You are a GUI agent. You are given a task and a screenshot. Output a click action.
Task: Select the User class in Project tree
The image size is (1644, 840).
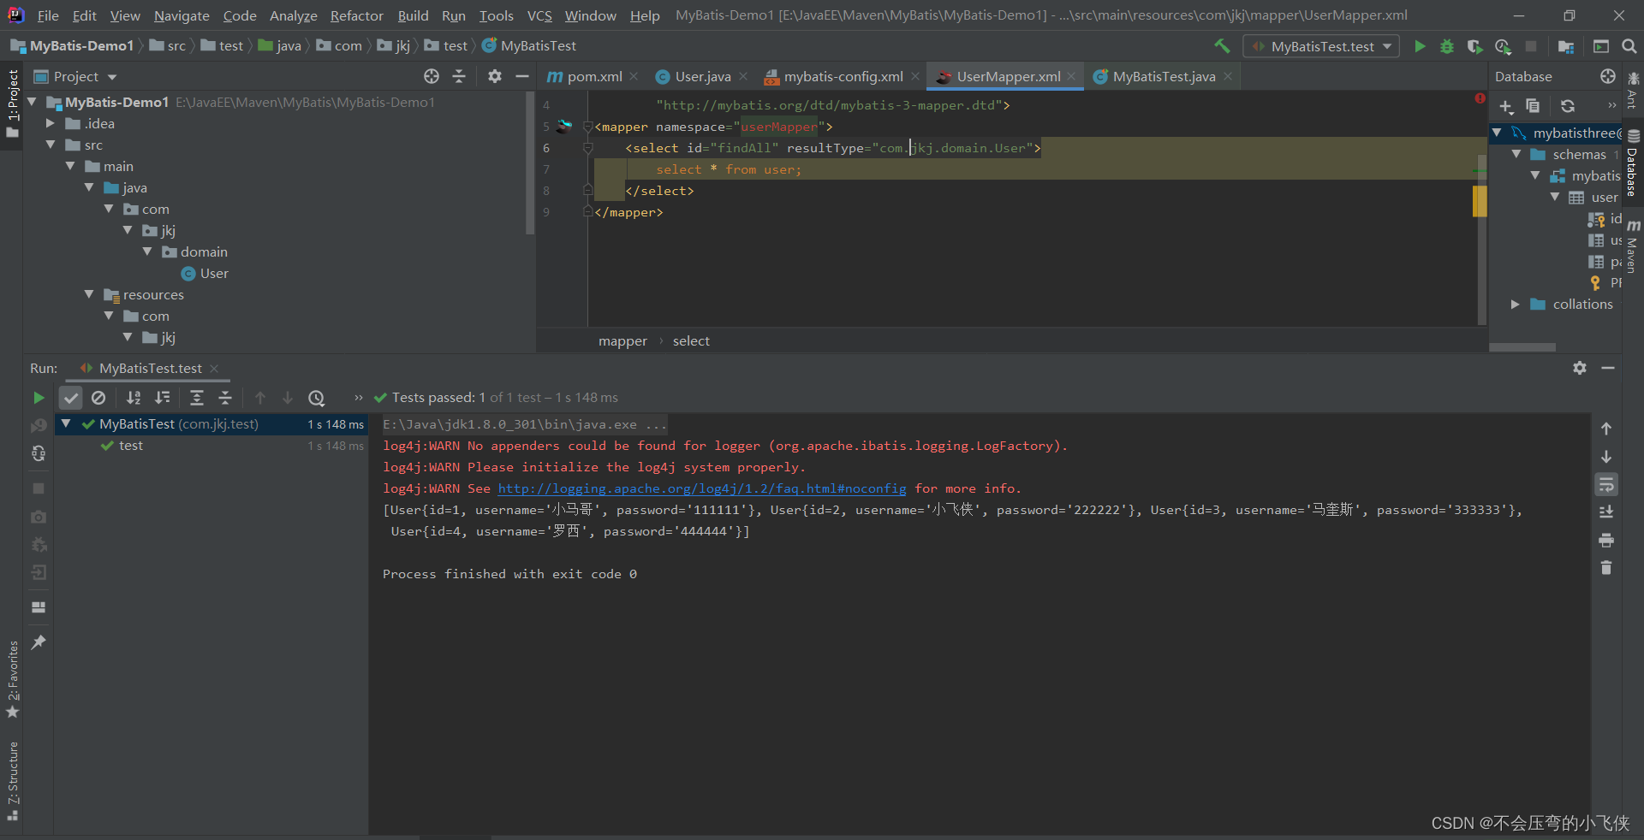click(x=214, y=273)
